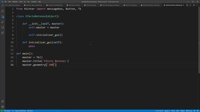Open the Explorer view in the activity bar
Image resolution: width=200 pixels, height=112 pixels.
[2, 11]
